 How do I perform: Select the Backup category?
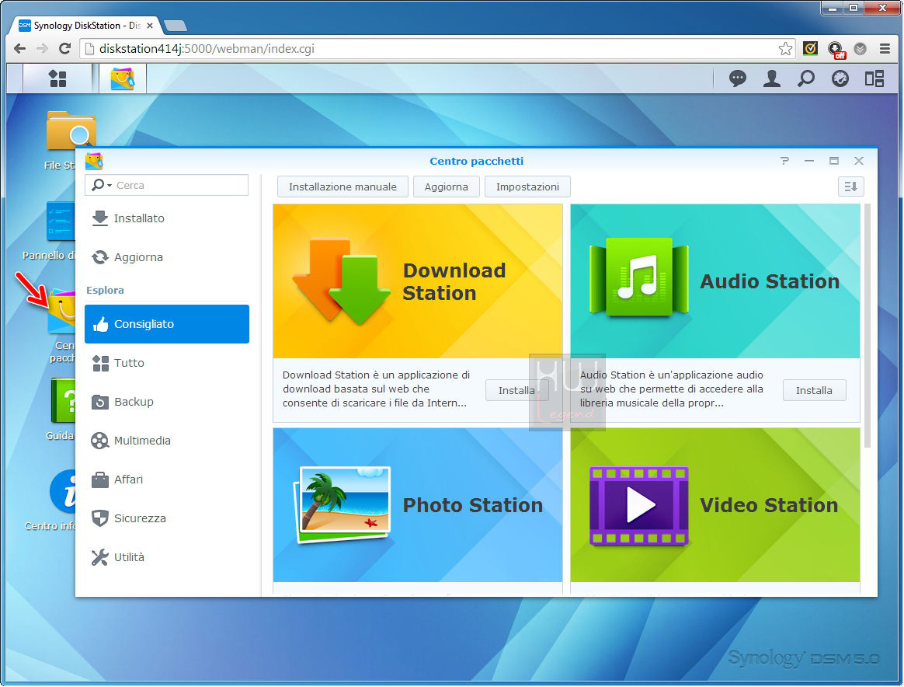[x=167, y=402]
